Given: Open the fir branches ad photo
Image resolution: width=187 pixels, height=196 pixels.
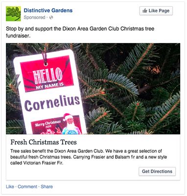Looking at the screenshot, I should coord(93,89).
